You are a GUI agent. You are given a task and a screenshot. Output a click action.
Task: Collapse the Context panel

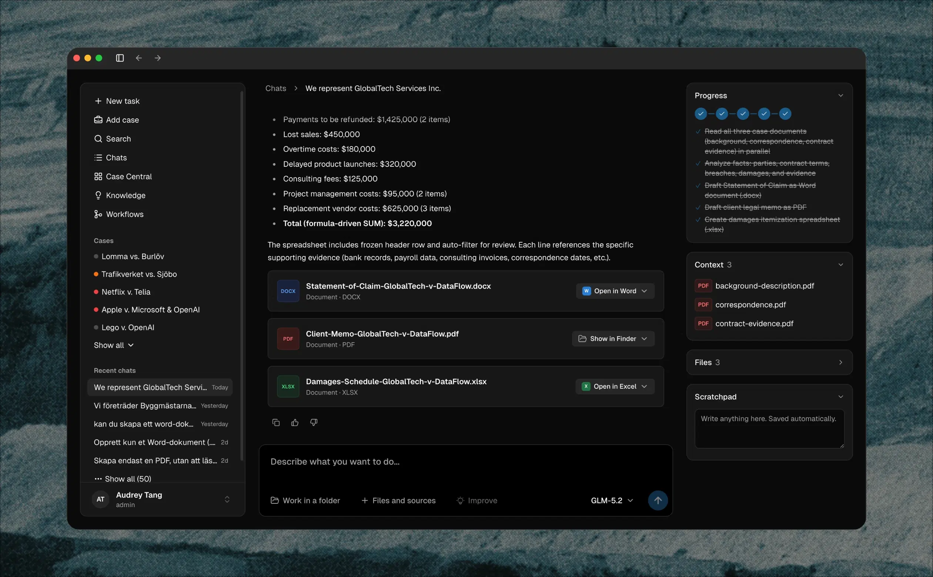[x=841, y=265]
